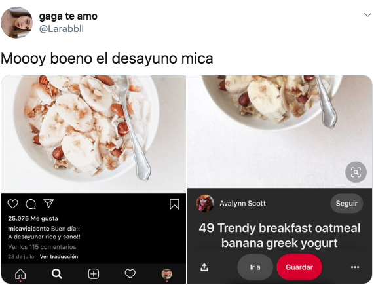374x285 pixels.
Task: Click 'Ver traducción' link
Action: pyautogui.click(x=59, y=257)
